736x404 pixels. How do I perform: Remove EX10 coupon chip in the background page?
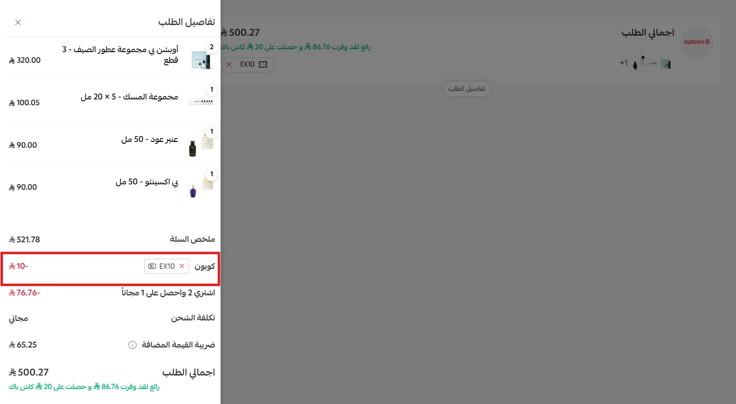tap(229, 64)
